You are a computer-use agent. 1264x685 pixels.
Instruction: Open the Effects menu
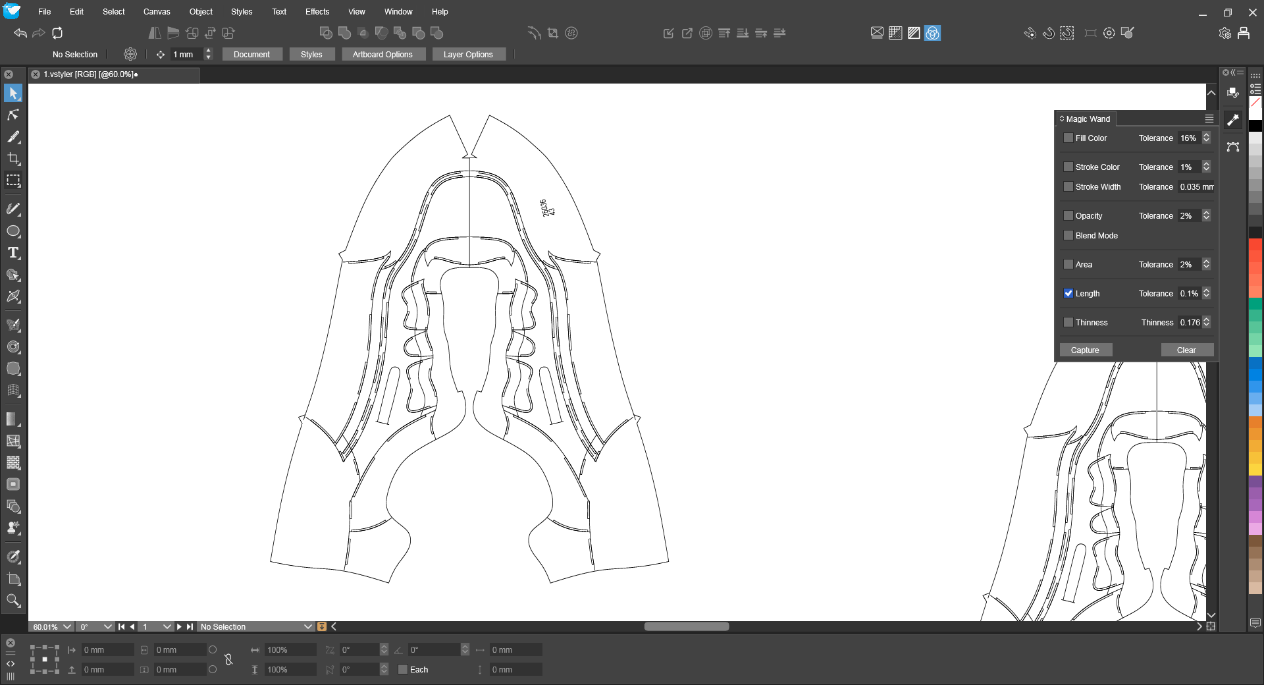tap(317, 12)
